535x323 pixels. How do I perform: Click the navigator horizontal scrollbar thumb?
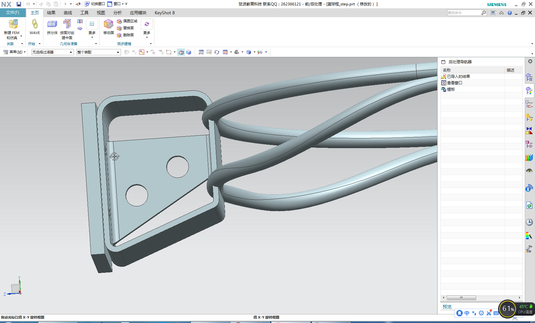click(461, 298)
